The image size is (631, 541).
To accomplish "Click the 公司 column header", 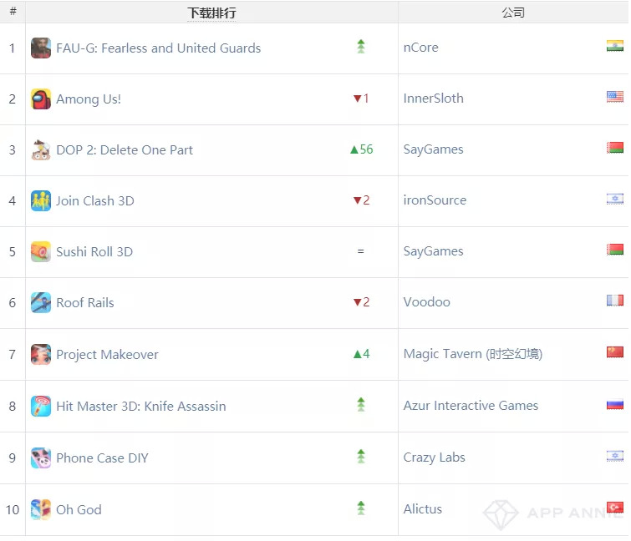I will pyautogui.click(x=513, y=13).
